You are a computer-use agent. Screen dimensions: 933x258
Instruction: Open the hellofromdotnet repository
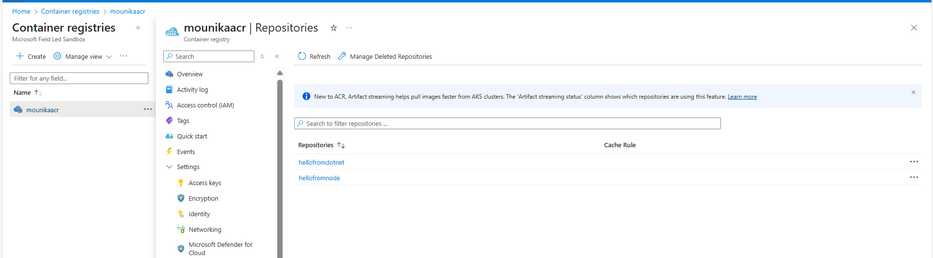point(322,162)
